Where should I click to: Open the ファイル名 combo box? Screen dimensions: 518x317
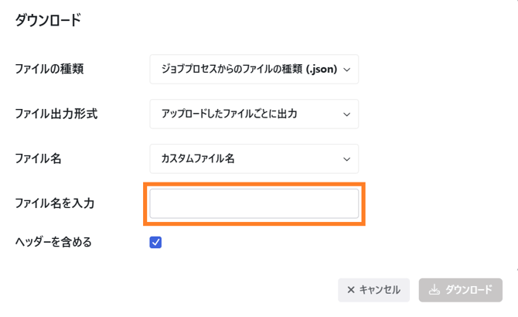click(x=254, y=159)
